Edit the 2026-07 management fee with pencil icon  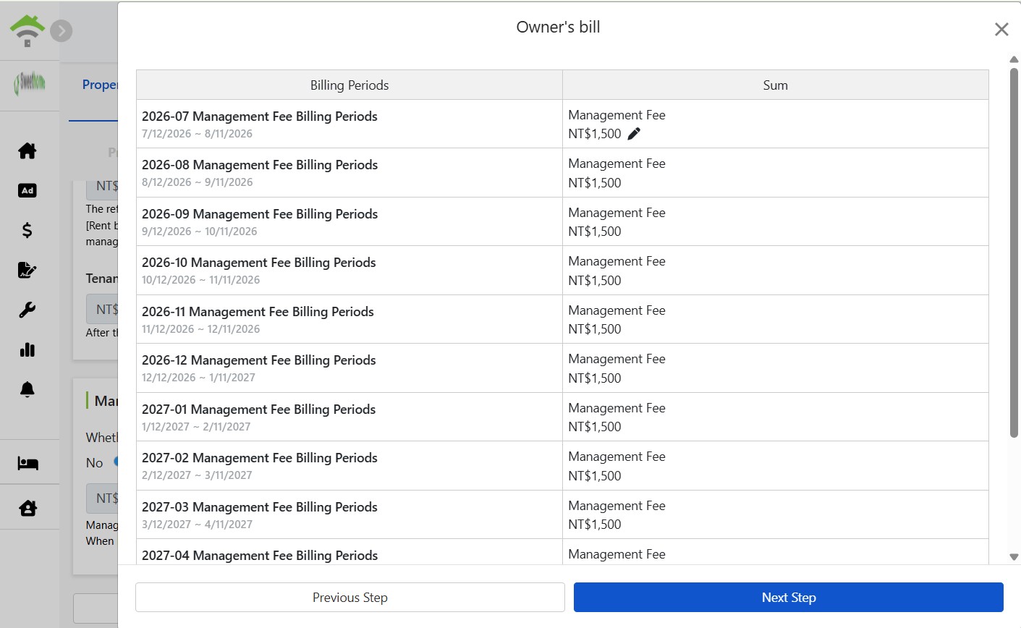coord(634,133)
